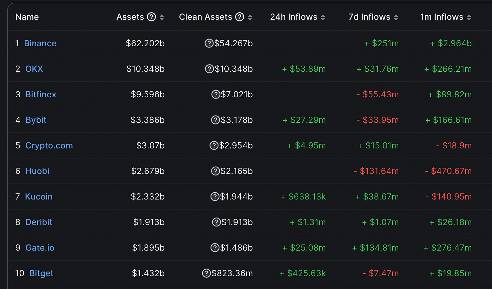
Task: Open the Deribit exchange link
Action: [x=39, y=222]
